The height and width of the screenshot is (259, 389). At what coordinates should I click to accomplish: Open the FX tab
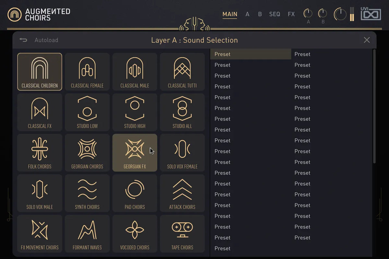[291, 14]
